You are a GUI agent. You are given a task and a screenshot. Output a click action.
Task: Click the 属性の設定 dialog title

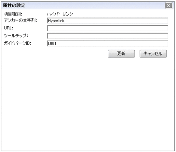click(x=14, y=6)
